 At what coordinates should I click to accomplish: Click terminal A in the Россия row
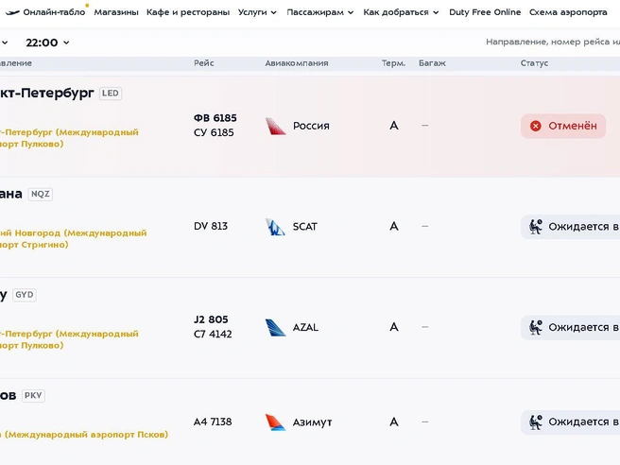pyautogui.click(x=394, y=126)
